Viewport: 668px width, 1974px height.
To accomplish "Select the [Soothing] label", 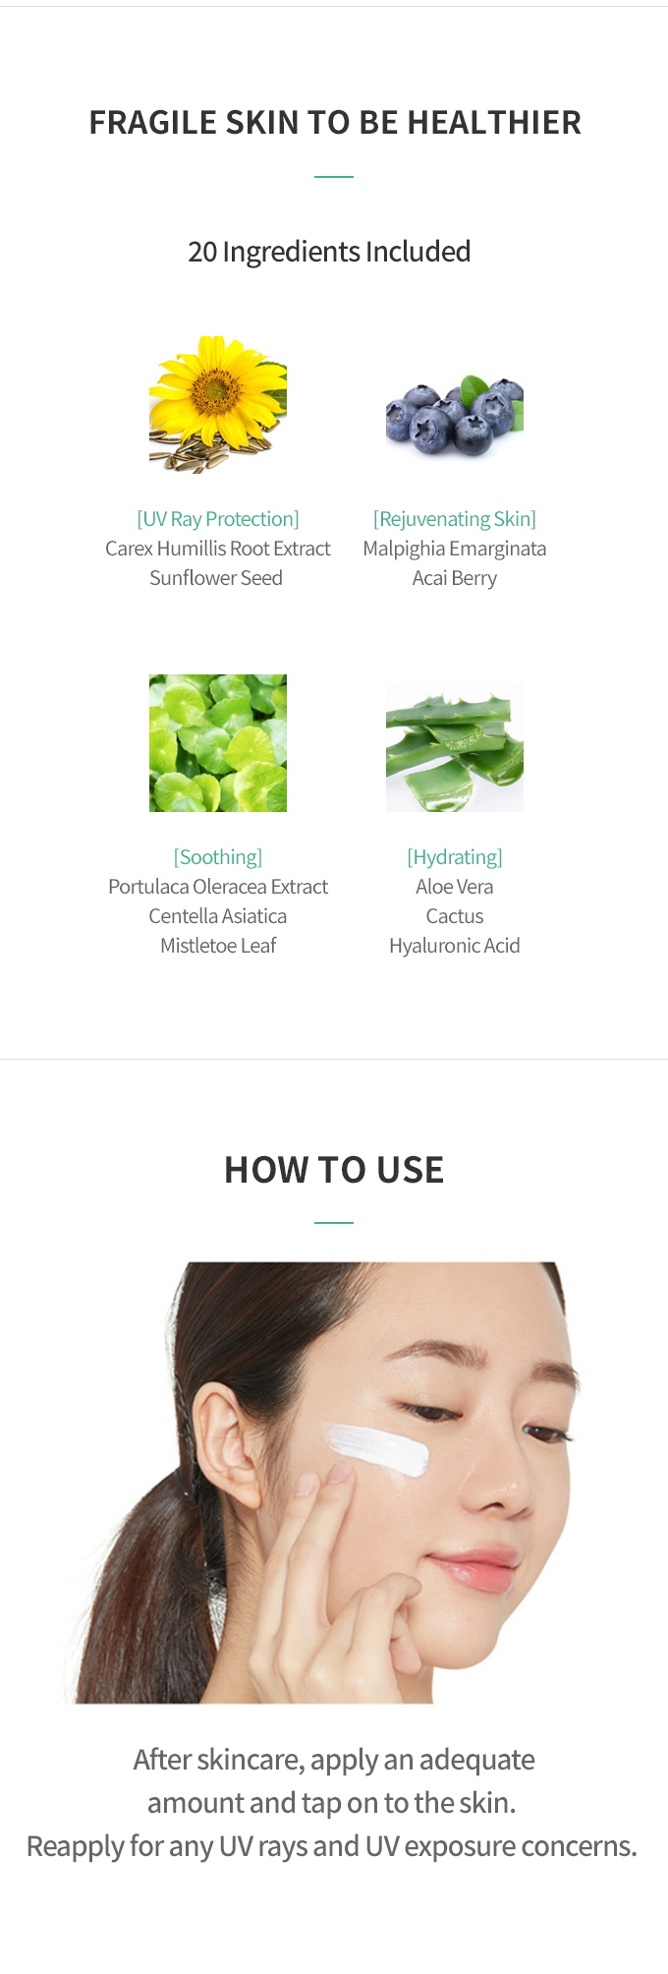I will point(218,857).
